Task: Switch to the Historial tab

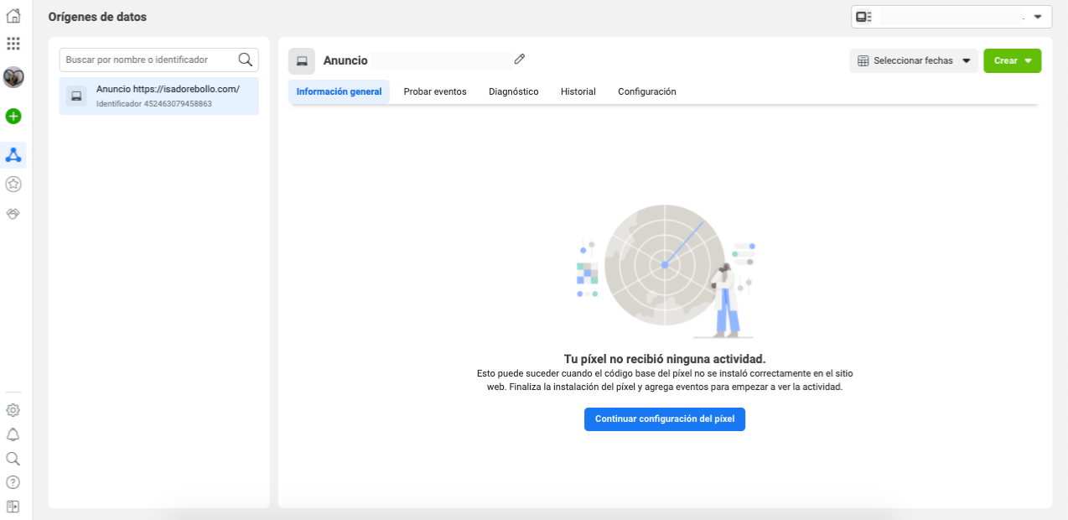Action: [x=578, y=91]
